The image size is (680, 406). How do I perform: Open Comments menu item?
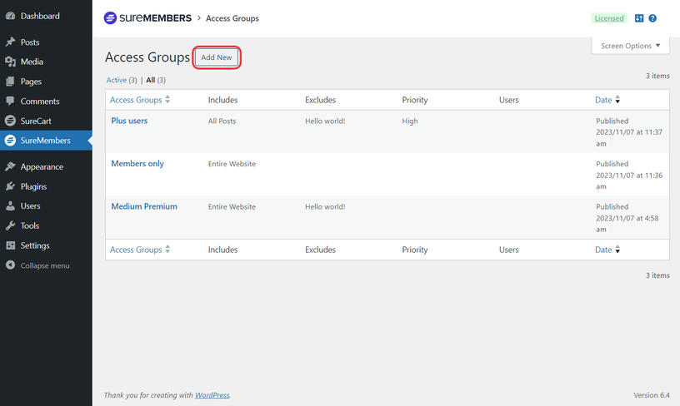point(46,101)
